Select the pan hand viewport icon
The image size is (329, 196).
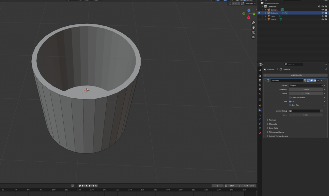pyautogui.click(x=253, y=27)
